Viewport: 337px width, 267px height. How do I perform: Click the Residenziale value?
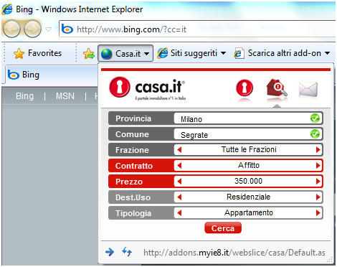coord(249,197)
